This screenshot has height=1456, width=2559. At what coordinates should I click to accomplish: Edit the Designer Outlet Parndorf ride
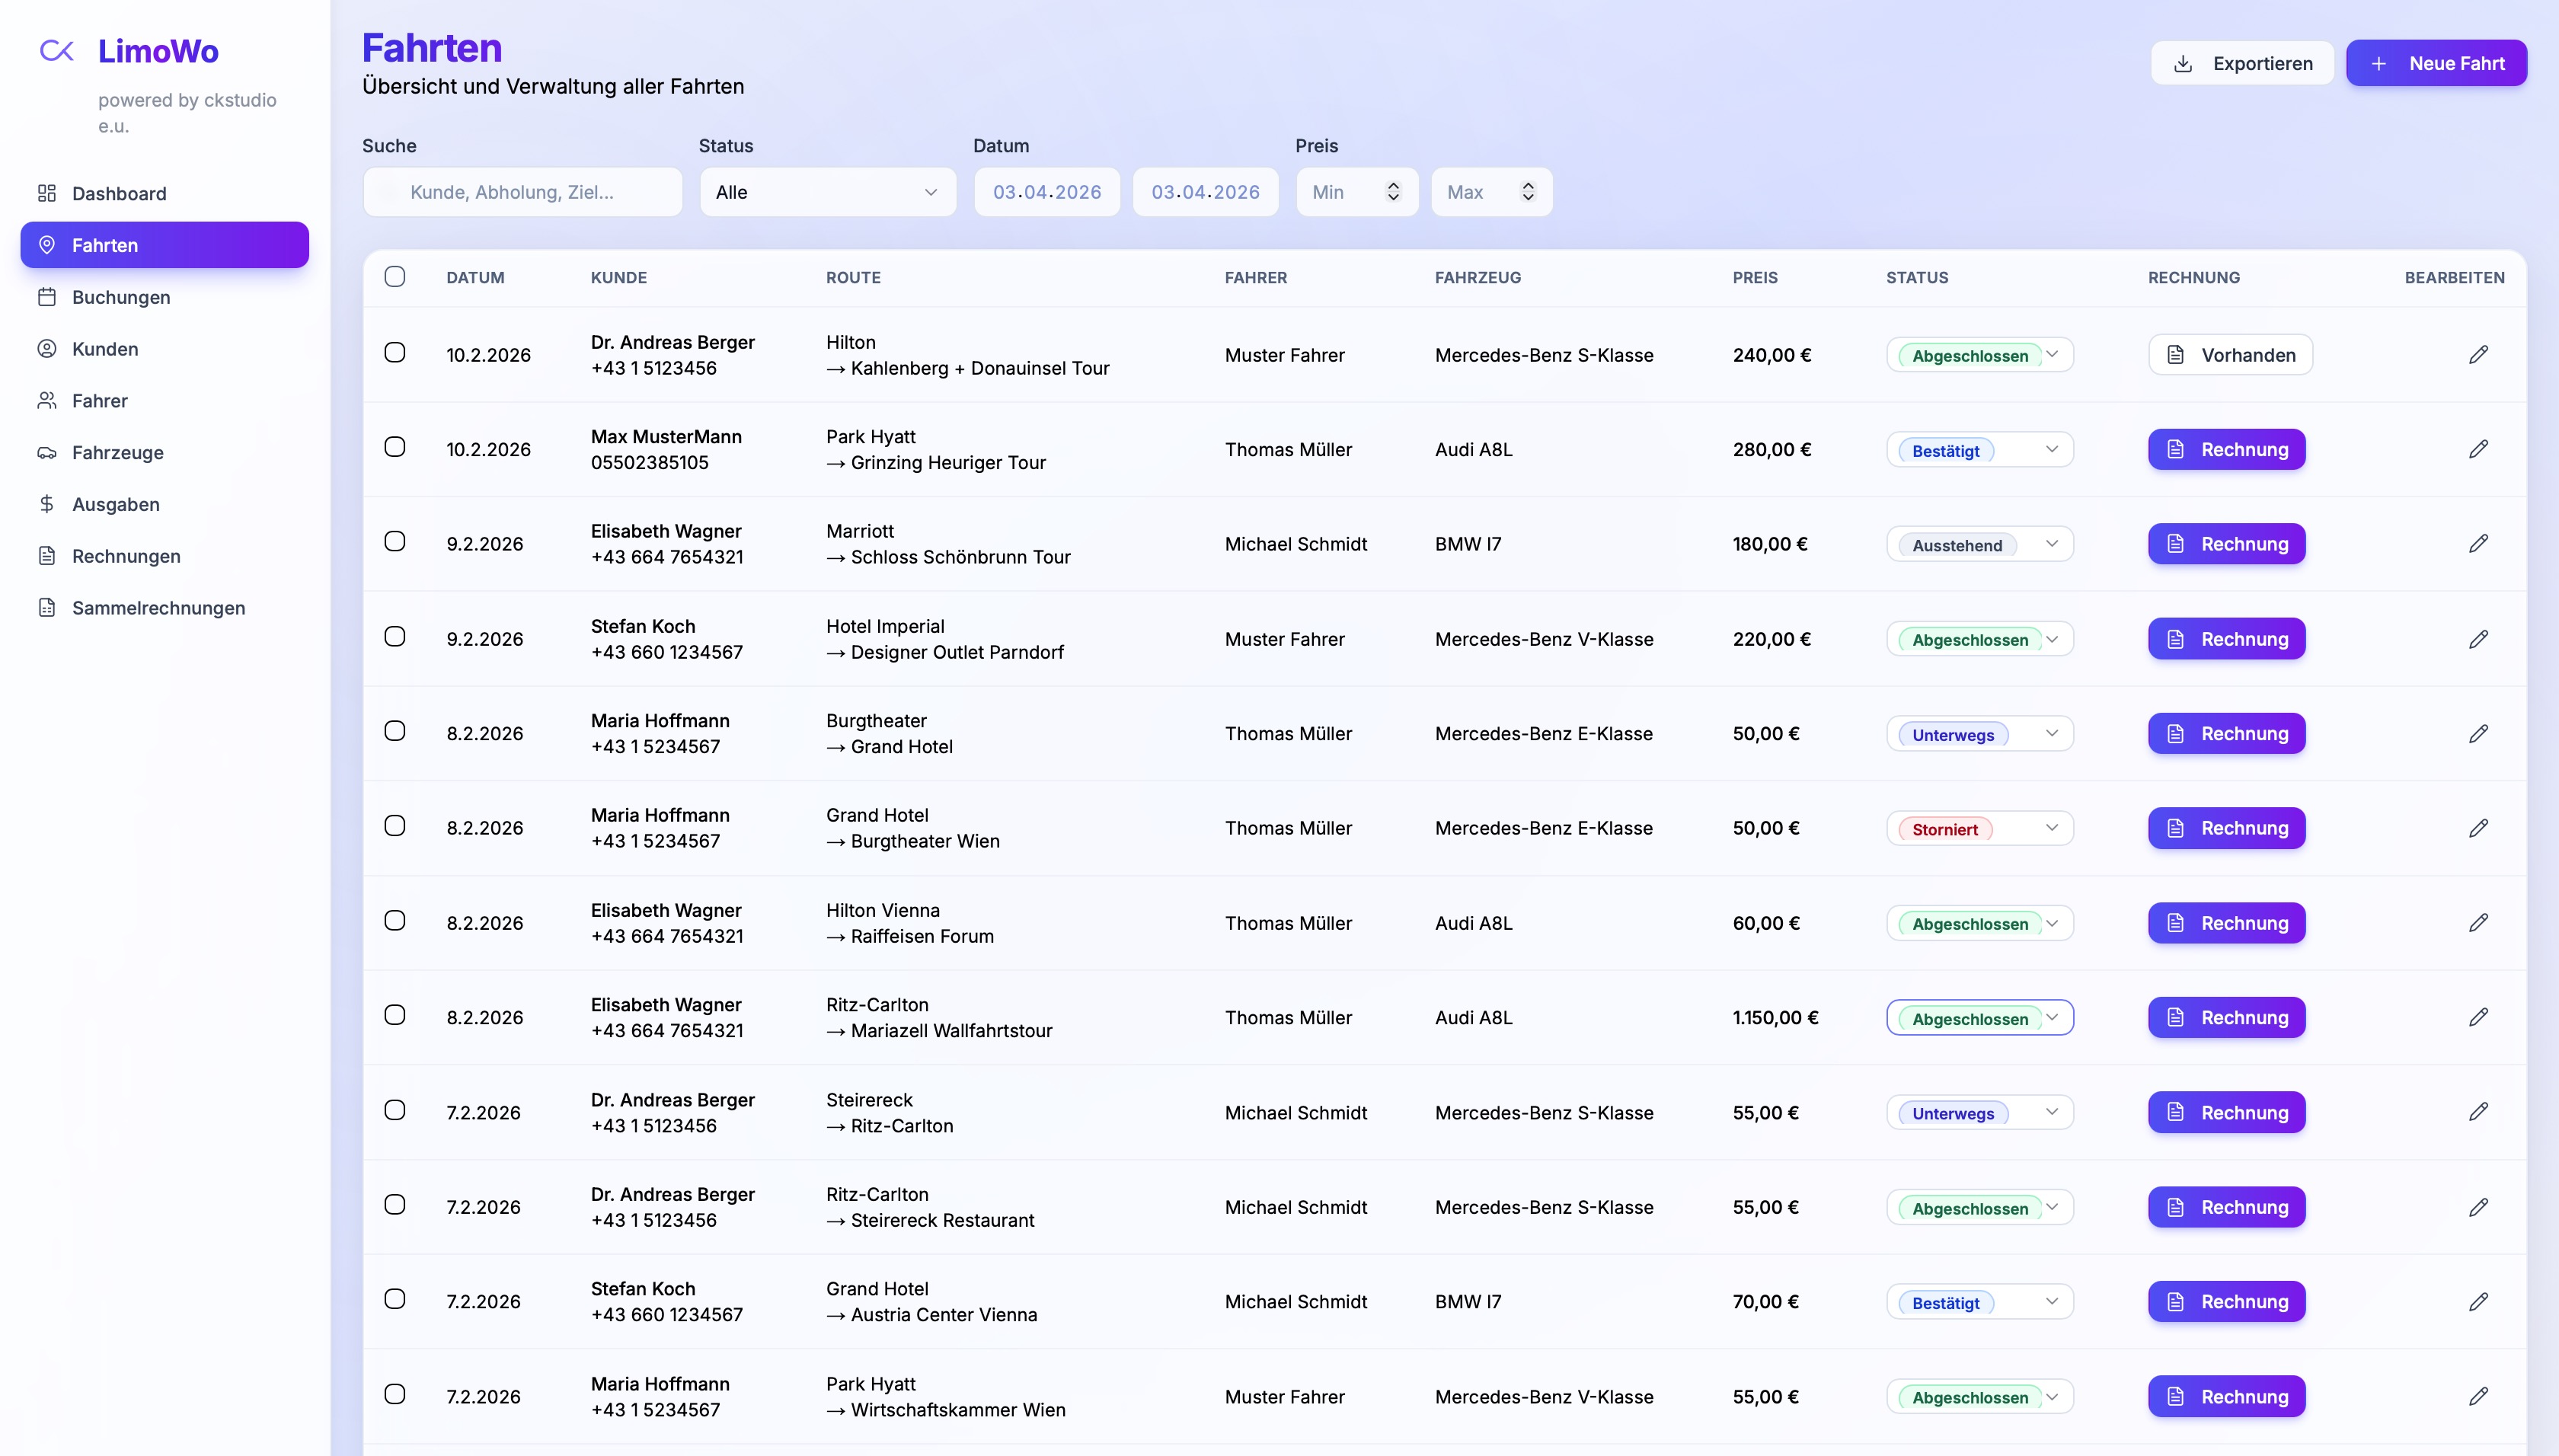[x=2478, y=639]
